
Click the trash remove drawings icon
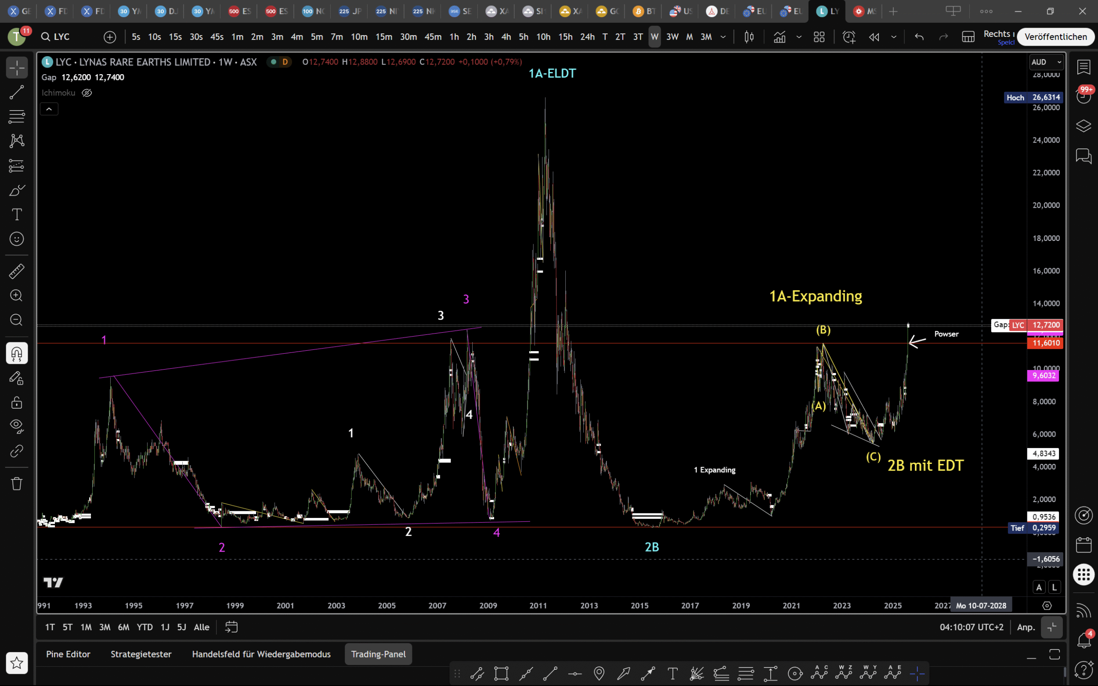click(17, 484)
